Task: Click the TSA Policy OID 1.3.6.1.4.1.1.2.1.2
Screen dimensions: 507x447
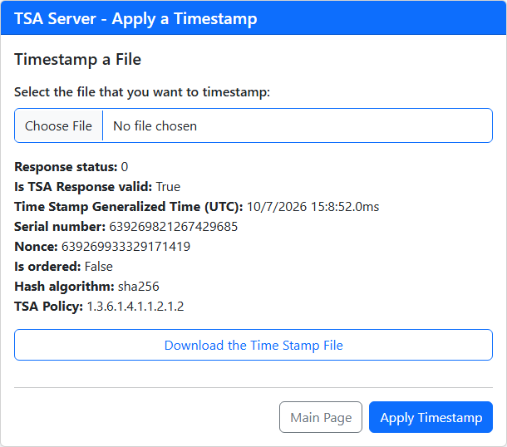Action: [x=135, y=307]
